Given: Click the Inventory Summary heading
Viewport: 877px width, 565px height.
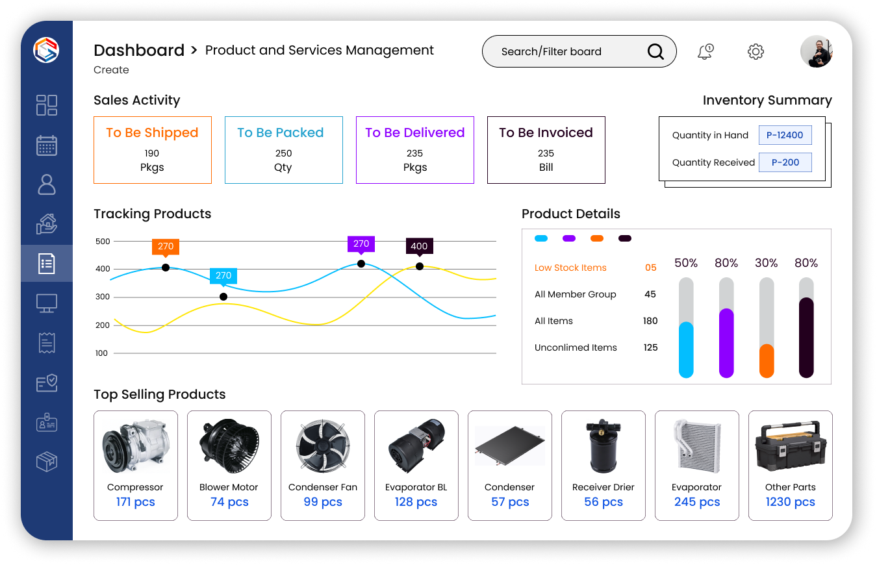Looking at the screenshot, I should (x=767, y=100).
